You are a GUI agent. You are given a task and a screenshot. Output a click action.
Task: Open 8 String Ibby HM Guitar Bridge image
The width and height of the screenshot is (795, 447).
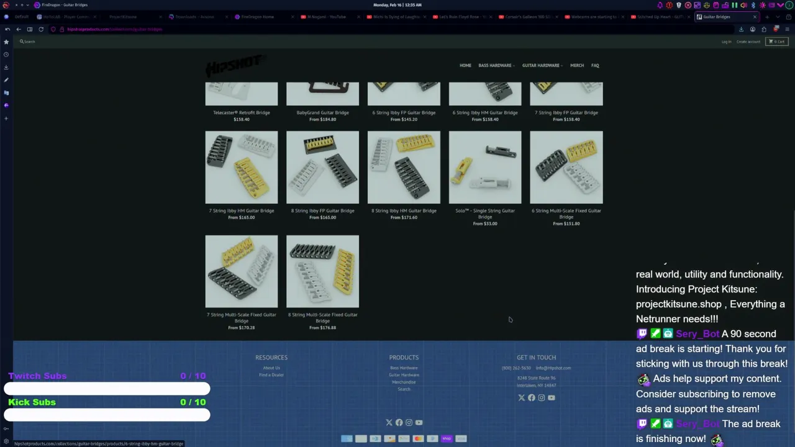pyautogui.click(x=404, y=167)
